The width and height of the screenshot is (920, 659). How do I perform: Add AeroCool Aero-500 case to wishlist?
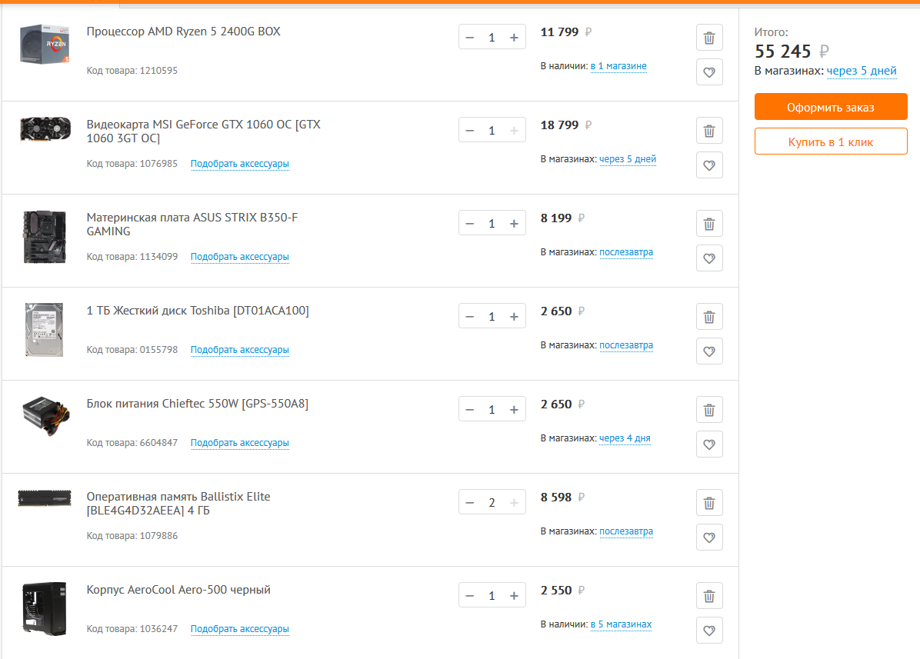pyautogui.click(x=708, y=631)
